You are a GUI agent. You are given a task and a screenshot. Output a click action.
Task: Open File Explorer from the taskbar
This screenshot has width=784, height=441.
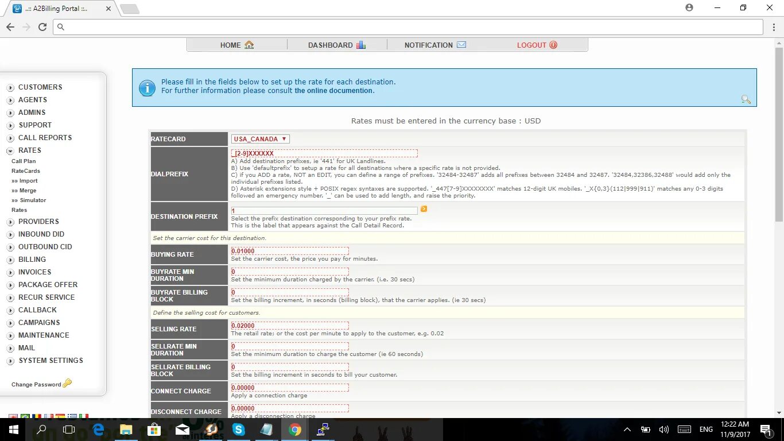(126, 429)
